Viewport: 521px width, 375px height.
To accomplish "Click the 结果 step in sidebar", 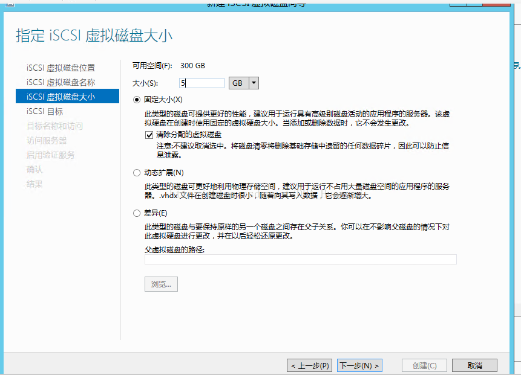I will click(34, 184).
